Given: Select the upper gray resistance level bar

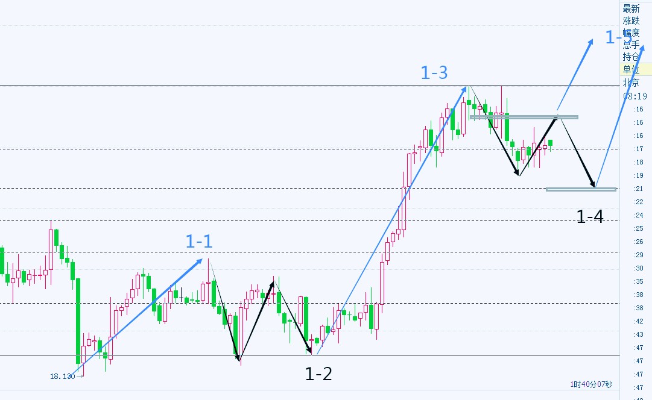Looking at the screenshot, I should coord(523,117).
